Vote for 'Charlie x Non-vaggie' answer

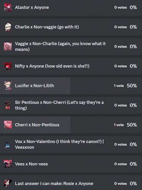point(71,27)
